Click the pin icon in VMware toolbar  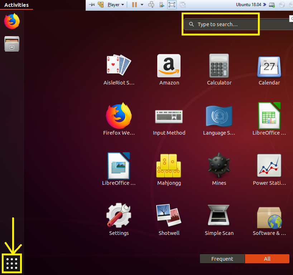pyautogui.click(x=92, y=5)
